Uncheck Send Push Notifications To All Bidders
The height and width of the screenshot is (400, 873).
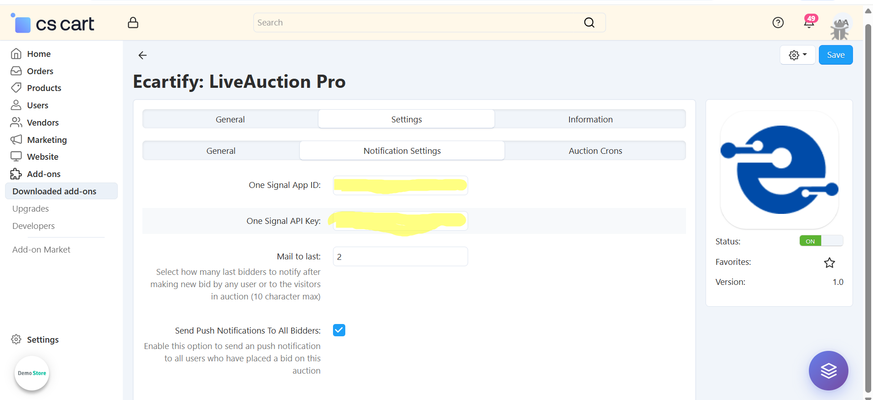pos(339,330)
